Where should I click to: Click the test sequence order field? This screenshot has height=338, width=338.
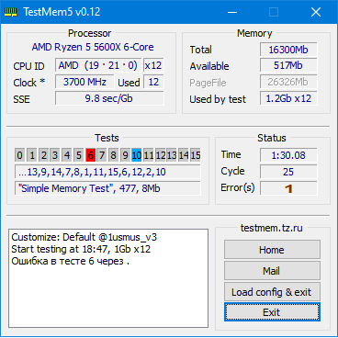coord(107,172)
